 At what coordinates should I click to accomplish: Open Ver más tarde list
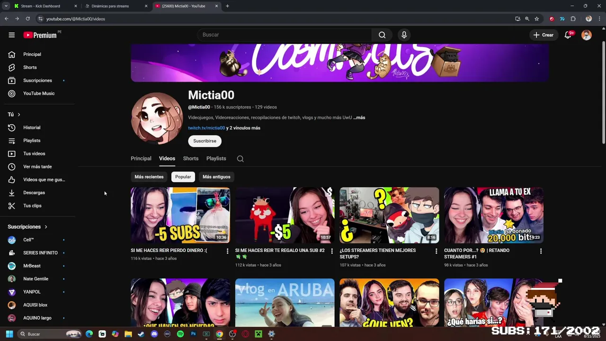click(38, 167)
